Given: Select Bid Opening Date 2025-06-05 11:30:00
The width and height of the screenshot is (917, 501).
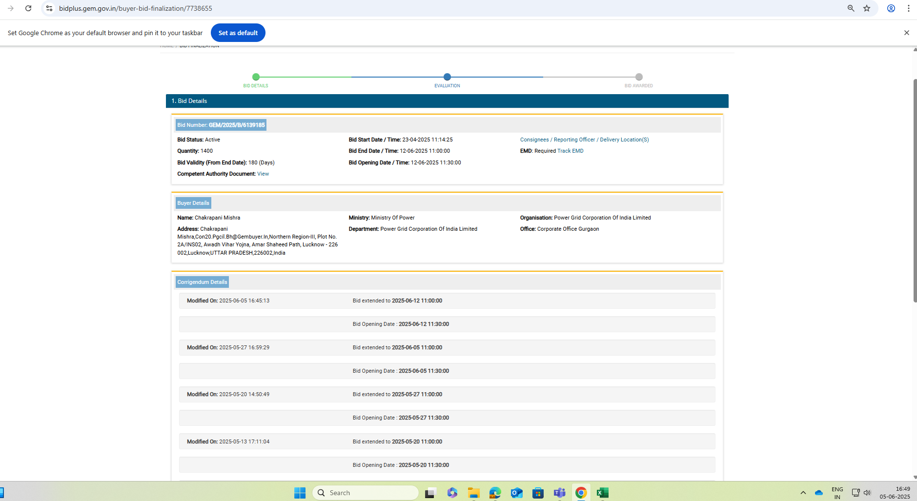Looking at the screenshot, I should point(401,371).
